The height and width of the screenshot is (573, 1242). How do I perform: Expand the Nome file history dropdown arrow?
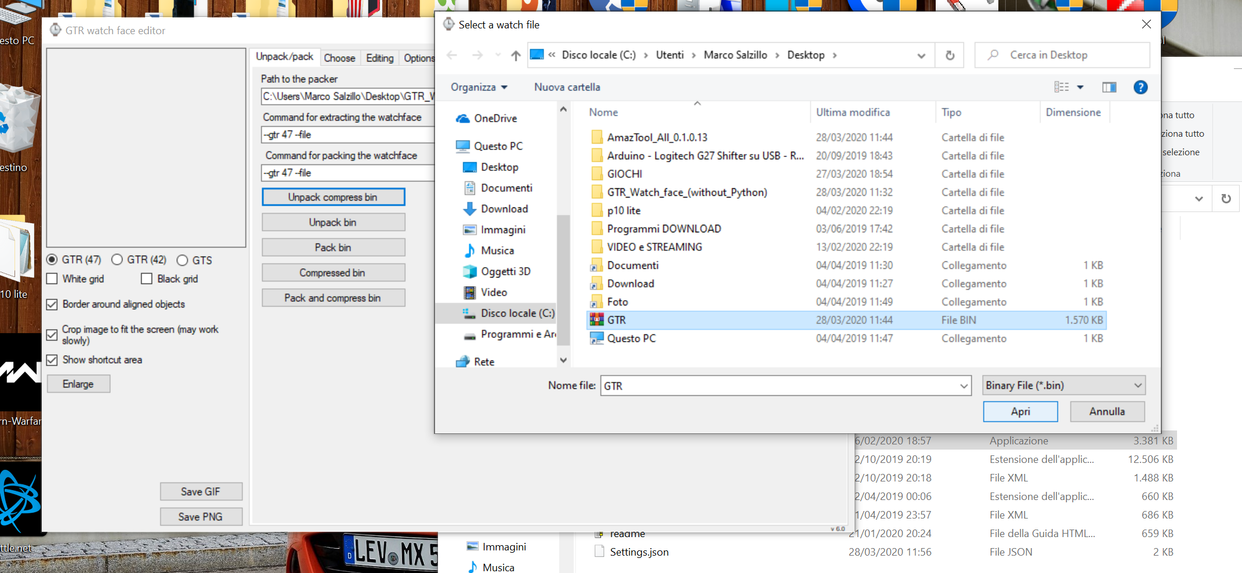pyautogui.click(x=964, y=386)
